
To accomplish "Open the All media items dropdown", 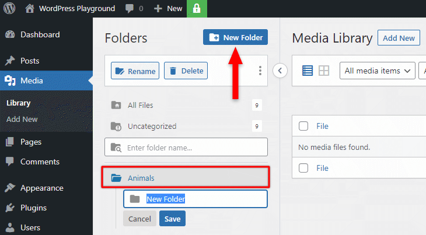I will click(378, 71).
